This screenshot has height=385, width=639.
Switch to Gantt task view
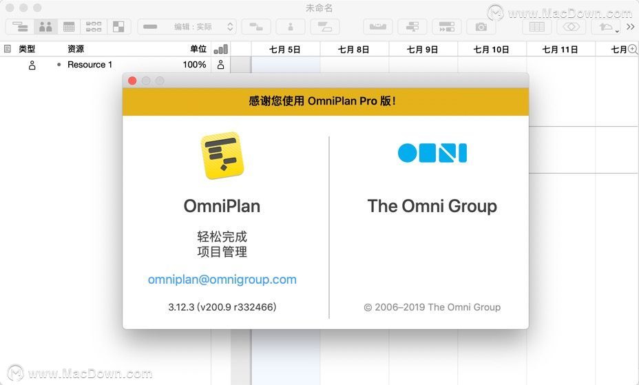(20, 27)
